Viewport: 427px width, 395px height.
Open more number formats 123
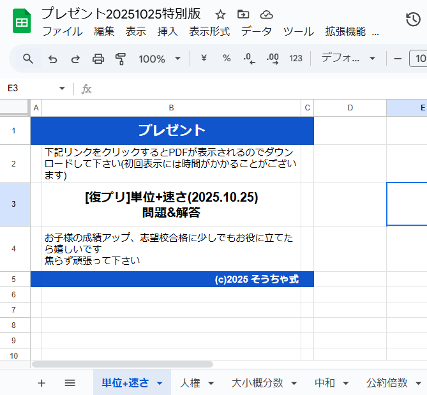(x=296, y=58)
